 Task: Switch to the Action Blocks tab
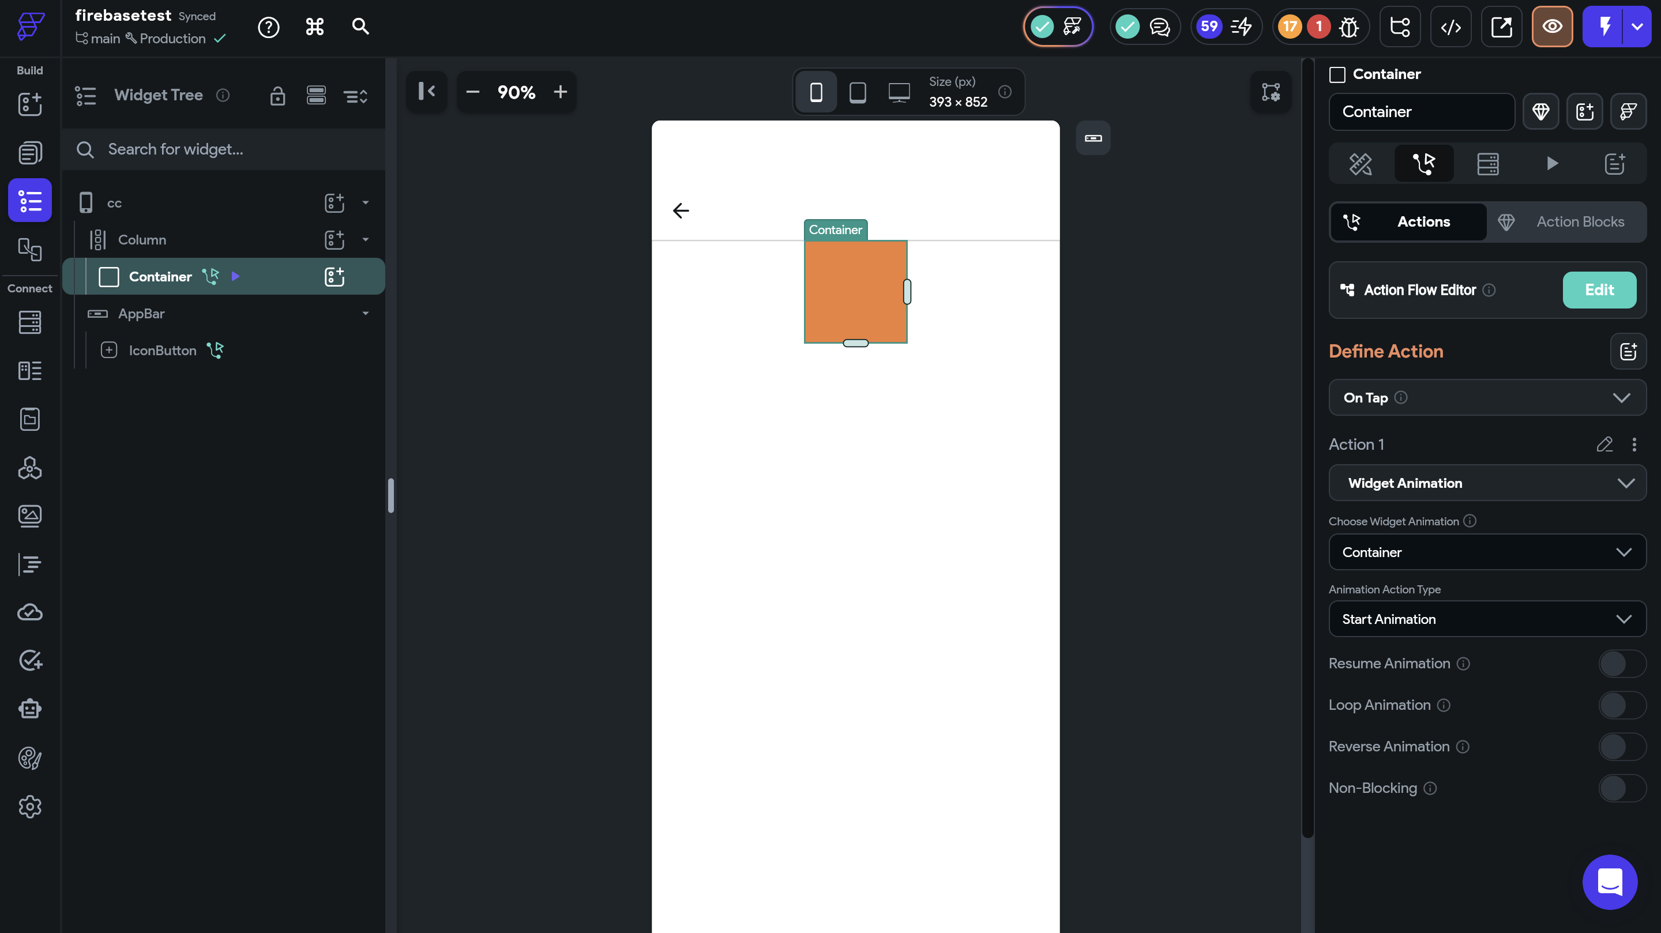click(x=1566, y=222)
